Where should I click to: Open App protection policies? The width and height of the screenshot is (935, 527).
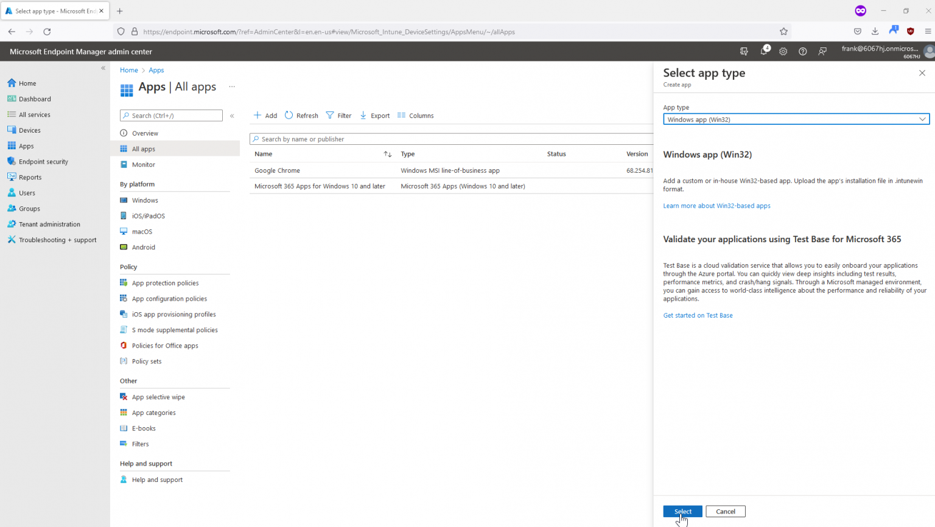164,282
